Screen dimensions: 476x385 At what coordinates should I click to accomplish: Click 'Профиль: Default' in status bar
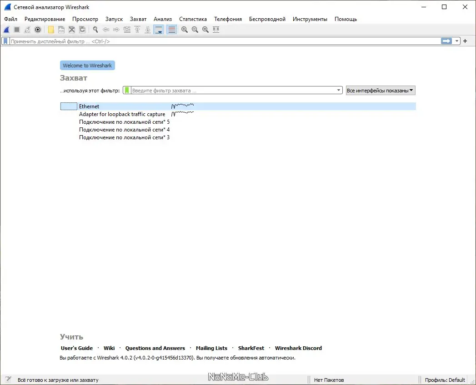(445, 380)
